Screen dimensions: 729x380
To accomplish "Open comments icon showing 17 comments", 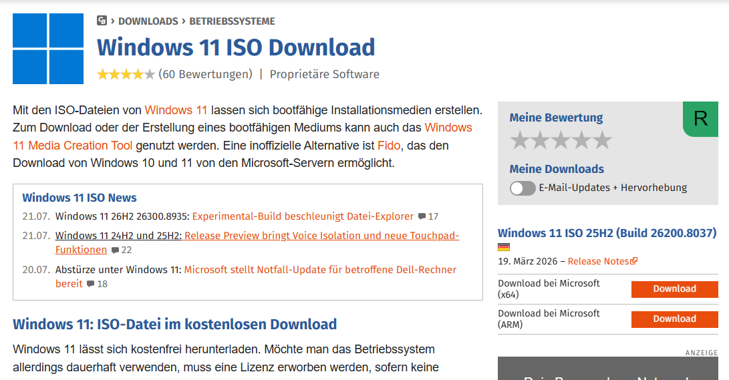I will tap(428, 216).
